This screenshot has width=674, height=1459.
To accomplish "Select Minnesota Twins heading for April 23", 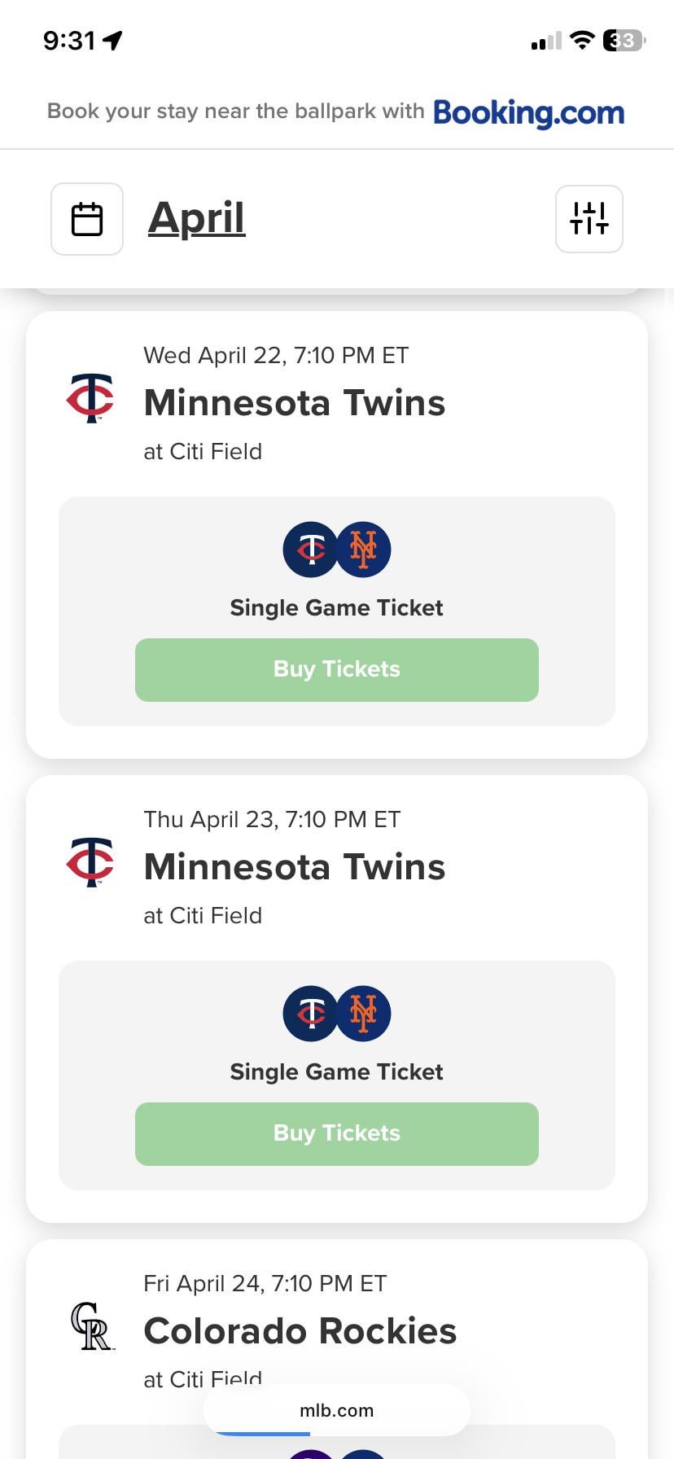I will point(294,867).
